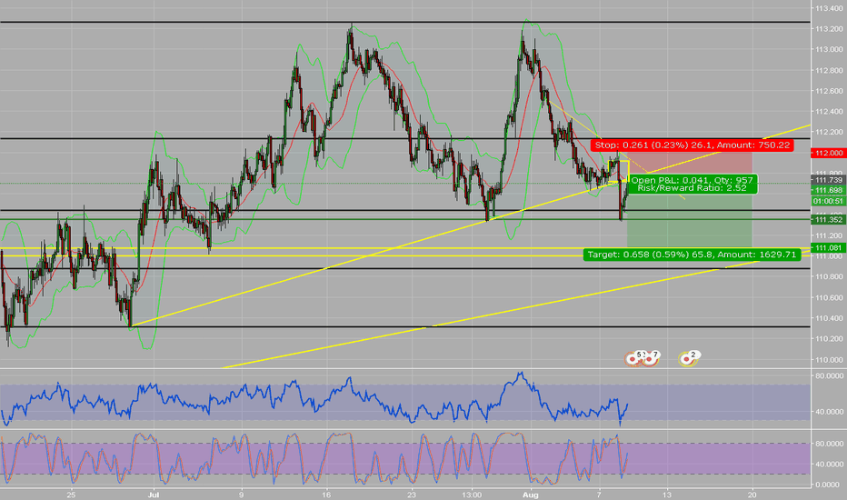The height and width of the screenshot is (500, 847).
Task: Select the green Target label of the short position
Action: click(692, 255)
